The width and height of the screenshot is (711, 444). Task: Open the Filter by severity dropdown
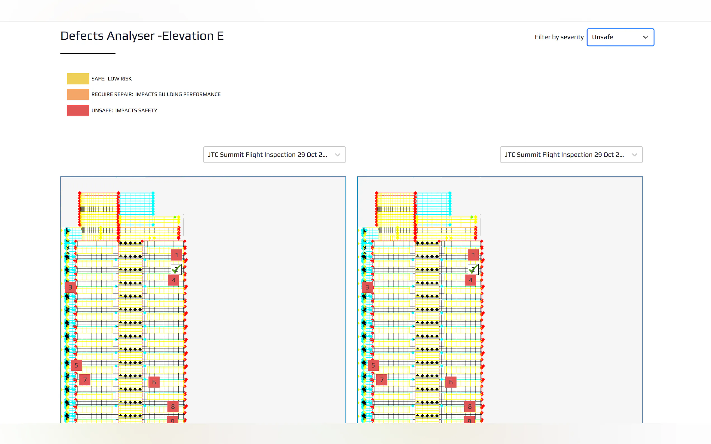(x=620, y=37)
